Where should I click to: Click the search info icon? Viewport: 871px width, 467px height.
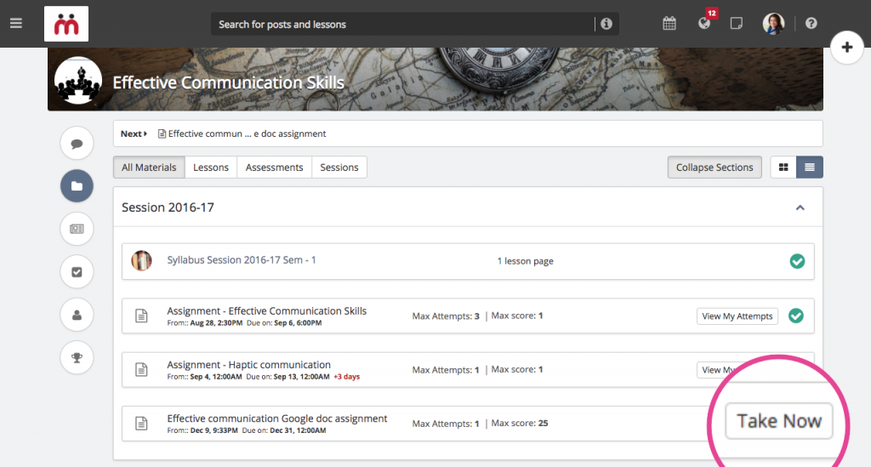606,24
